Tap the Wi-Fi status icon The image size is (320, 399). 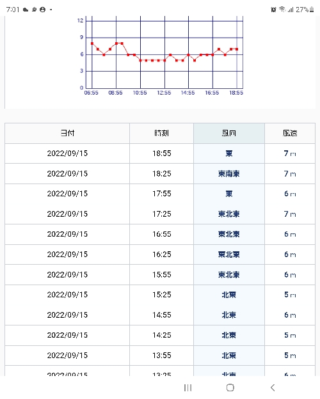point(282,10)
